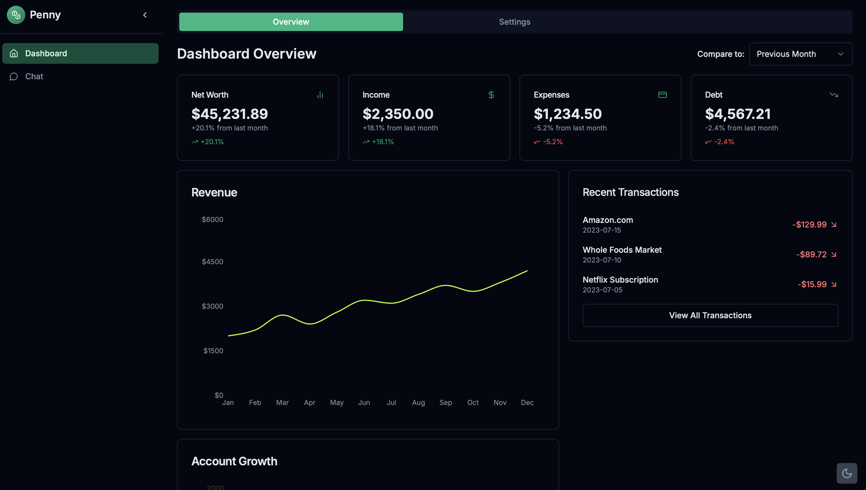Click the Penny logo icon
This screenshot has height=490, width=866.
pyautogui.click(x=16, y=15)
